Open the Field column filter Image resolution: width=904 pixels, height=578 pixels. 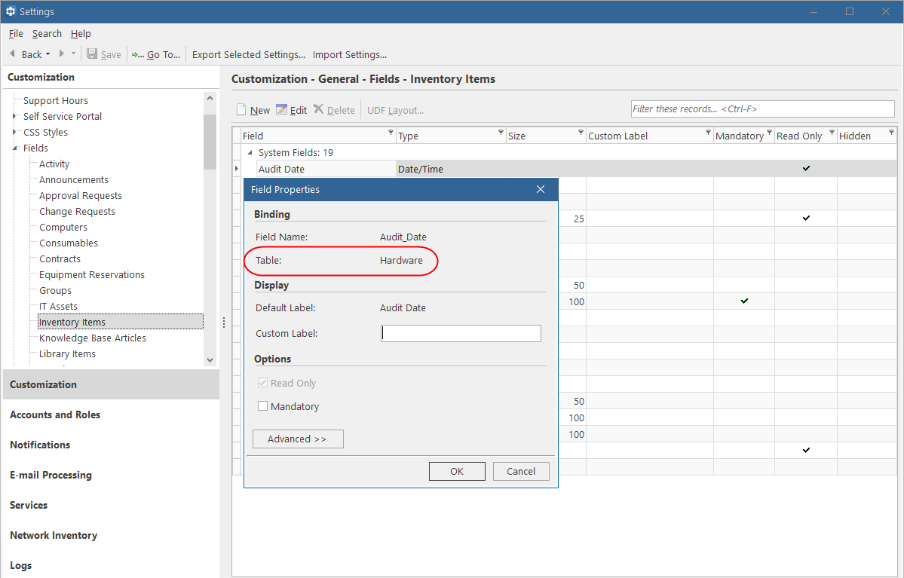pyautogui.click(x=391, y=133)
